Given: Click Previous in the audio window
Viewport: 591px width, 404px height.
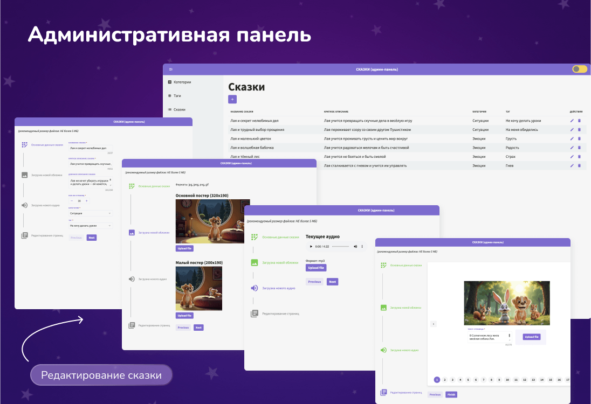Looking at the screenshot, I should click(x=314, y=282).
